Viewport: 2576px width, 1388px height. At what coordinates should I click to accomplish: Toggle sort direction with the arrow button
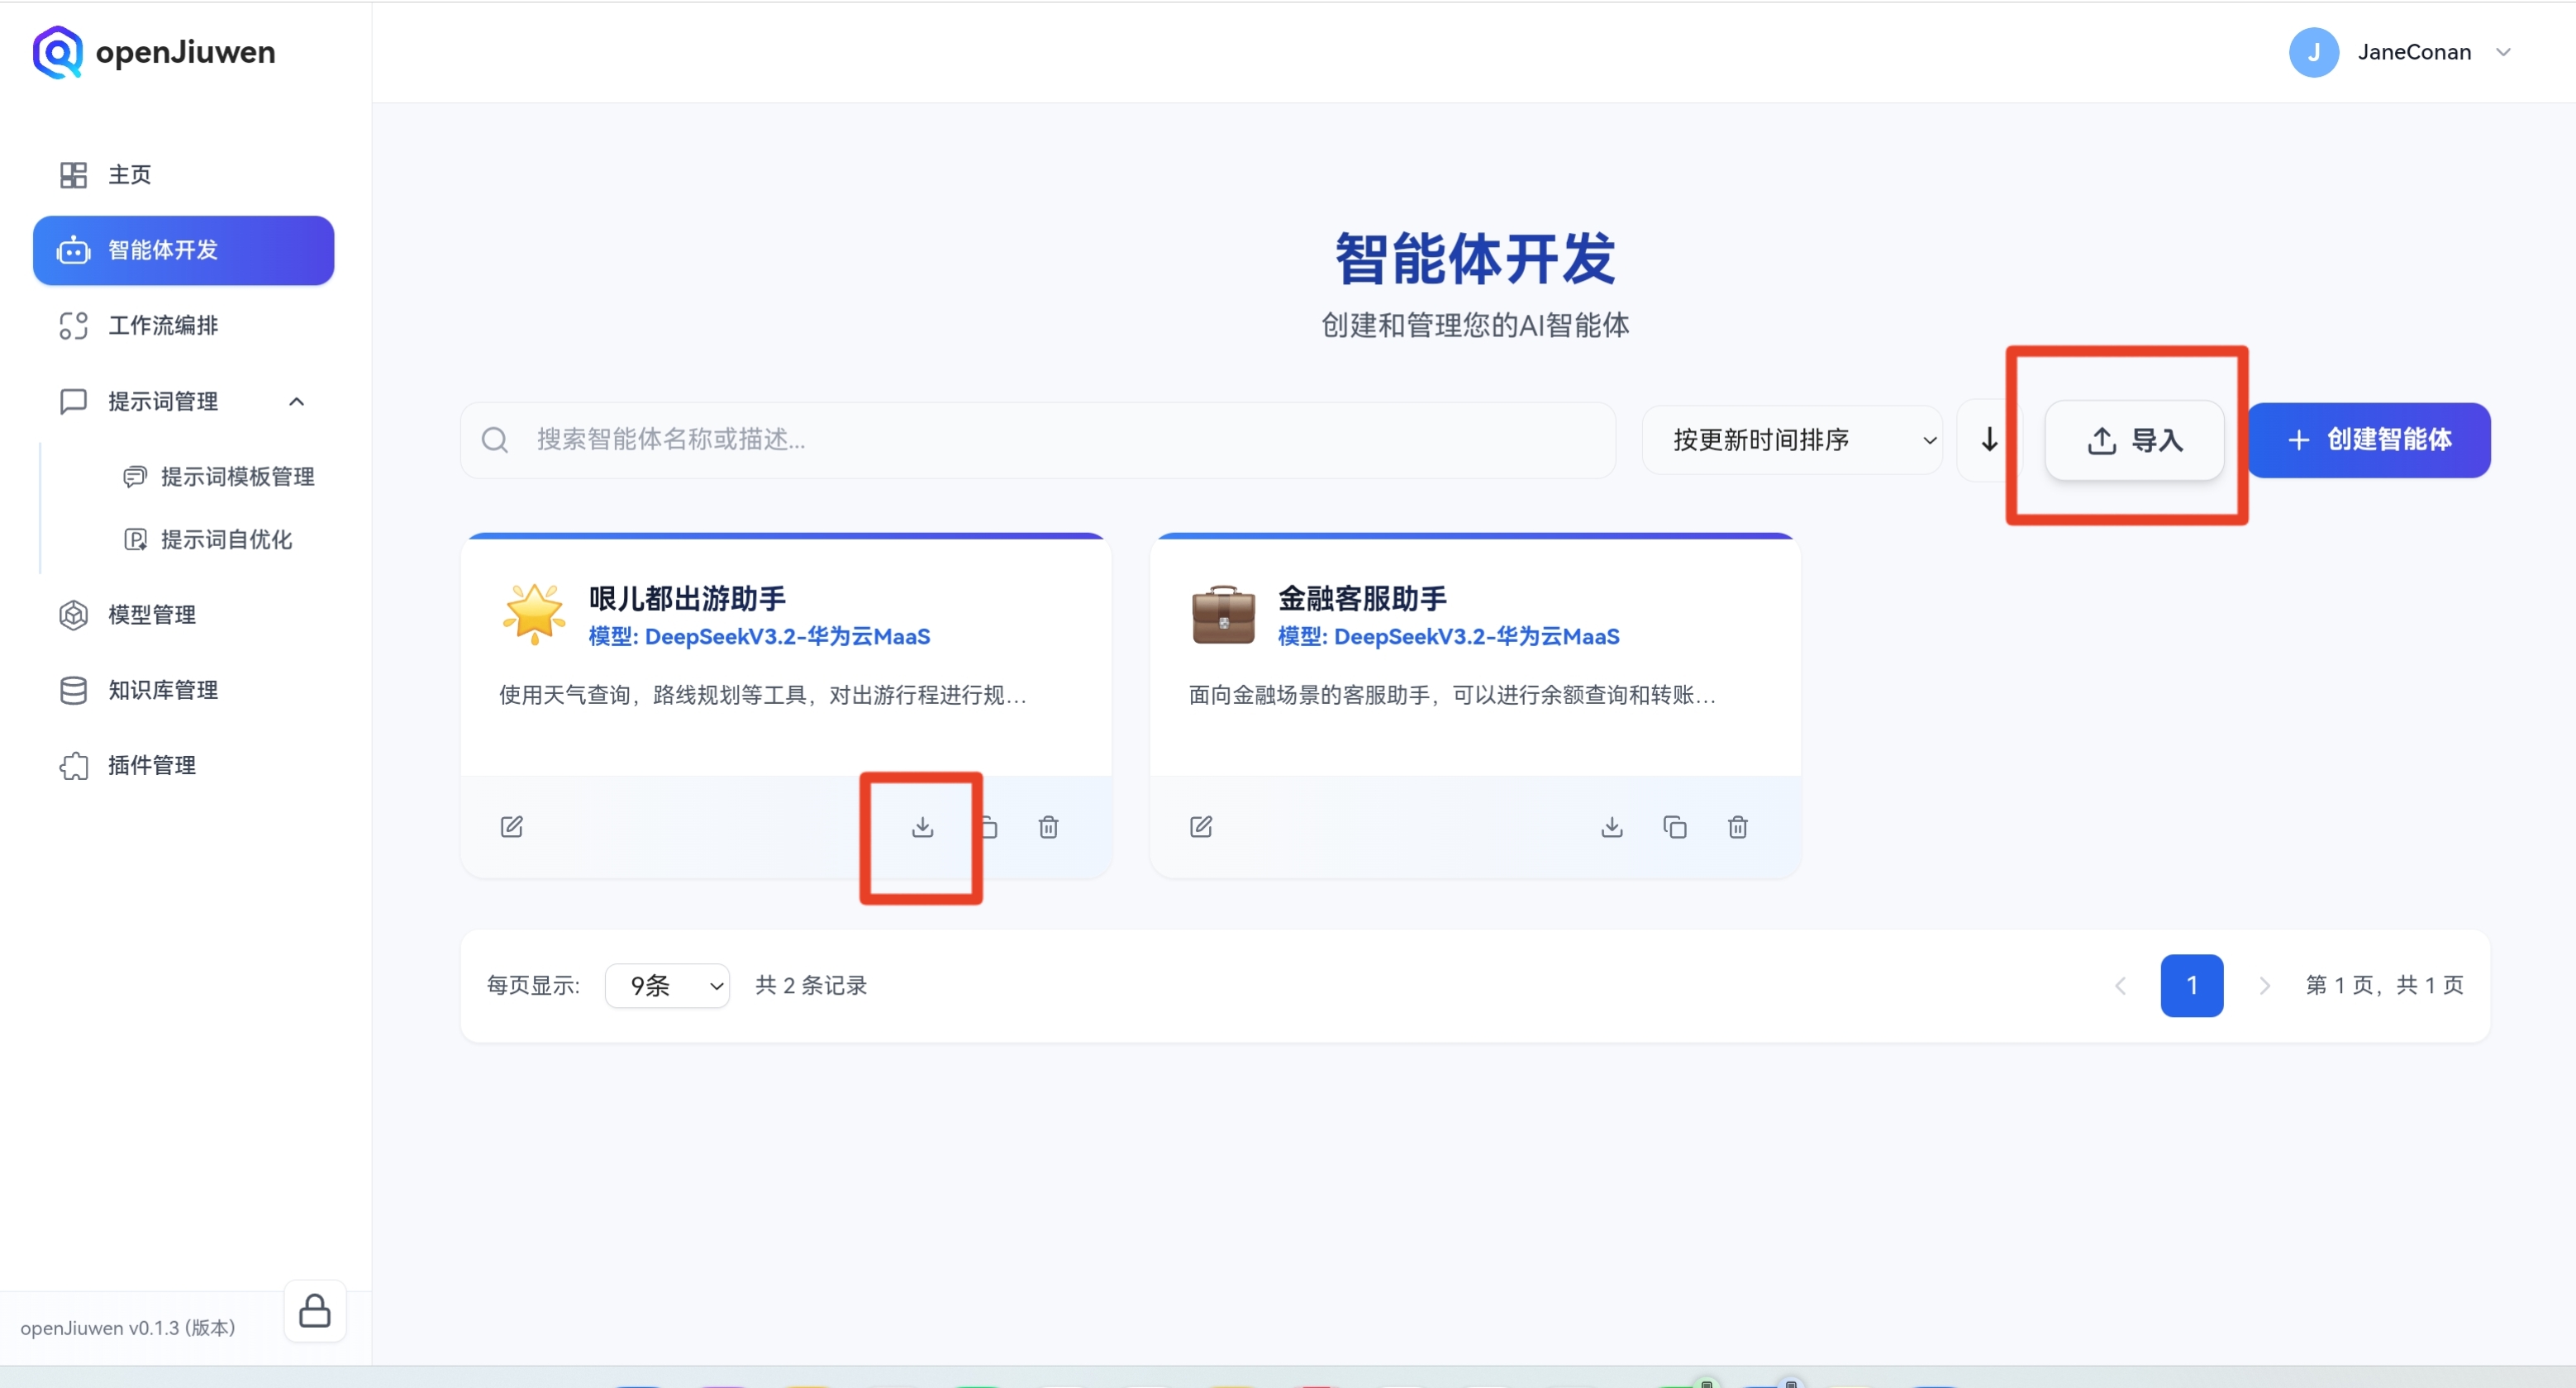click(x=1989, y=440)
